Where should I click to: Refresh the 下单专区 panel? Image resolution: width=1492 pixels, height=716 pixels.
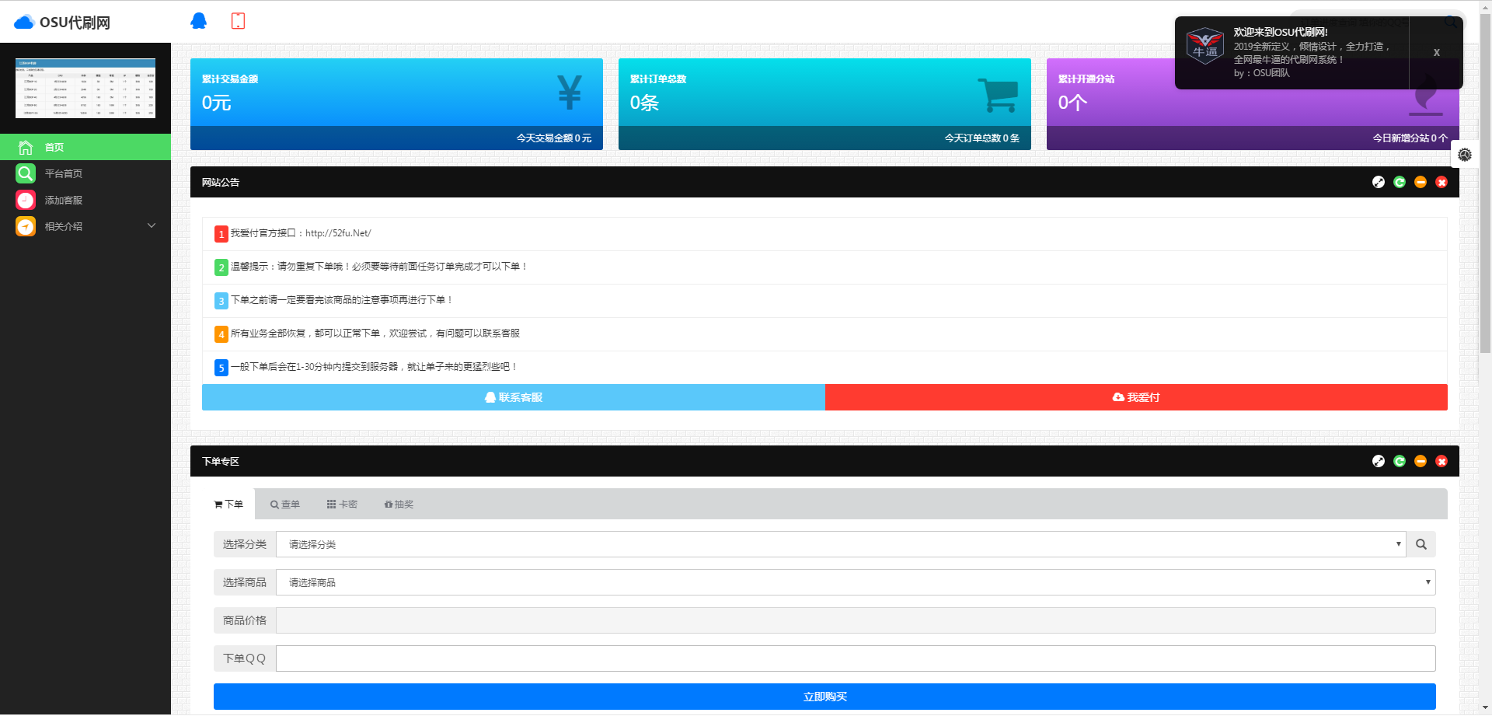pos(1400,461)
